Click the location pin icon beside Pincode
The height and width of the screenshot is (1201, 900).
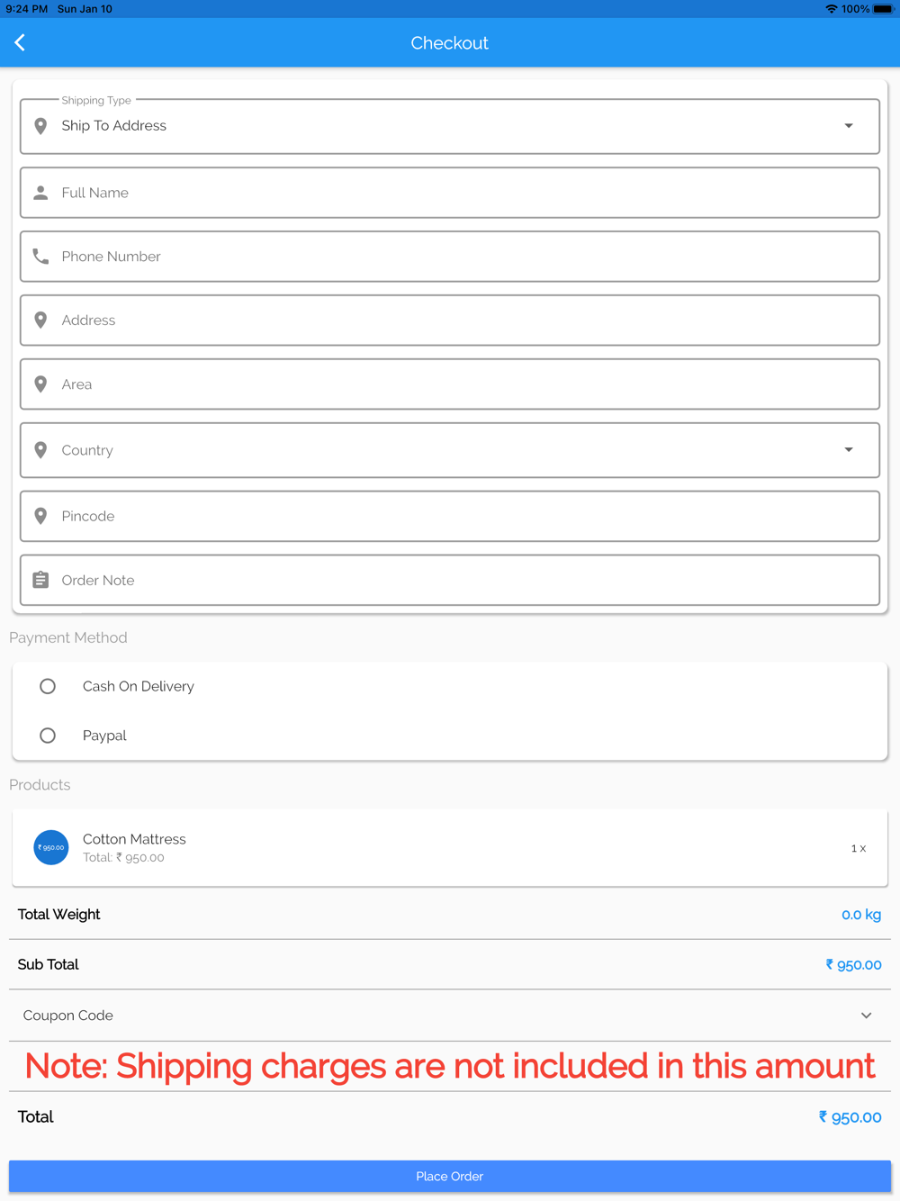click(x=40, y=516)
